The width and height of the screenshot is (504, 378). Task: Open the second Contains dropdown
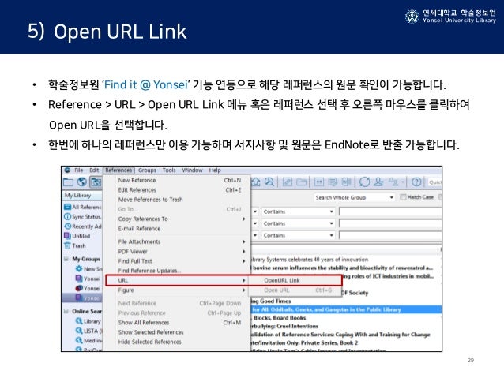[299, 223]
